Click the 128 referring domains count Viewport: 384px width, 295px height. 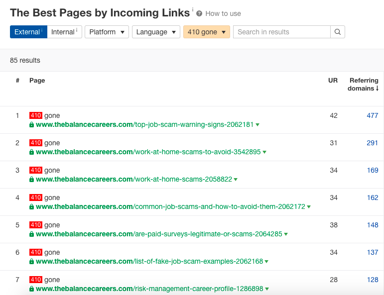point(373,280)
